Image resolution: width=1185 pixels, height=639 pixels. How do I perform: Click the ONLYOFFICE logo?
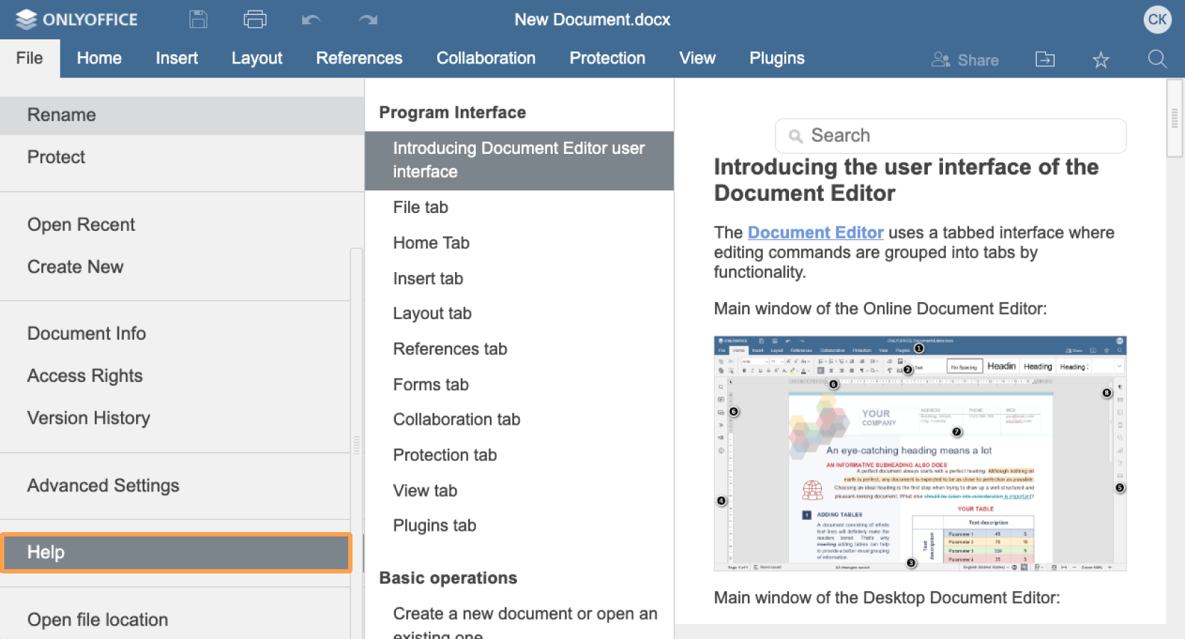coord(76,19)
